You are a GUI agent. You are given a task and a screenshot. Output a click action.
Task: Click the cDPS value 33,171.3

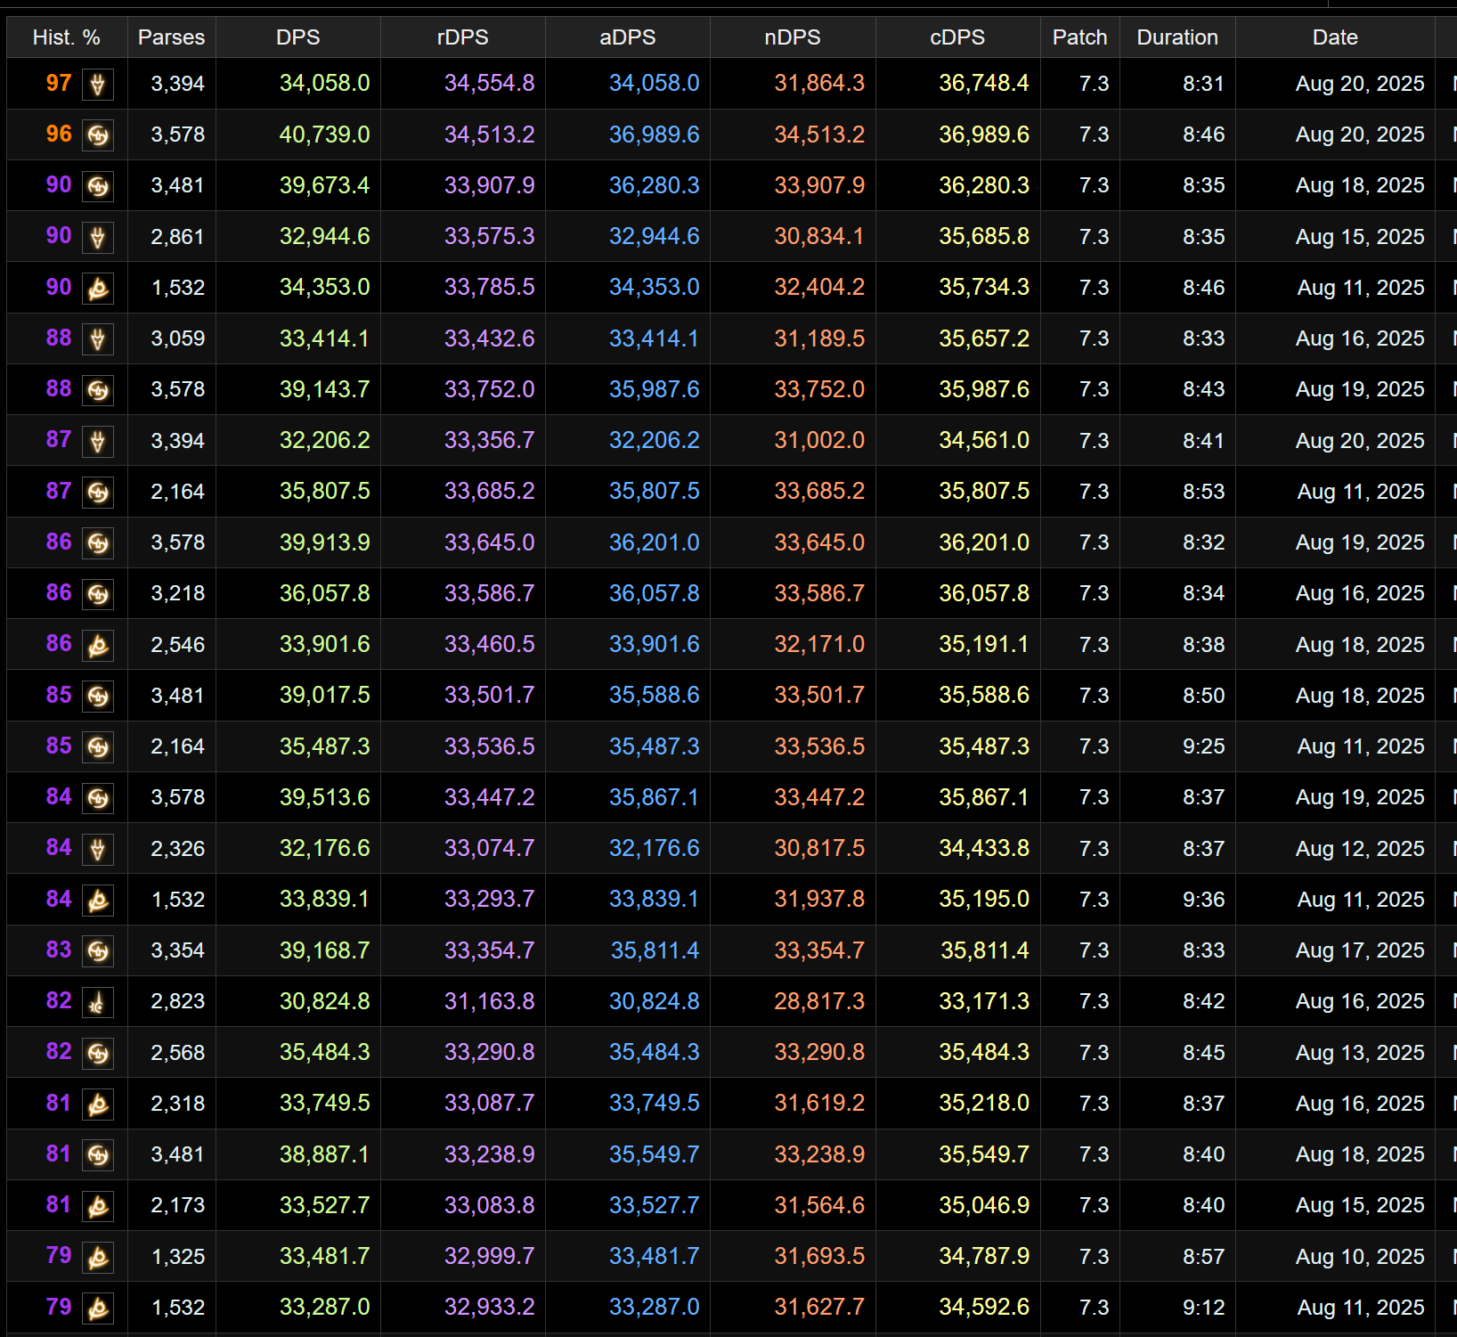click(984, 1001)
